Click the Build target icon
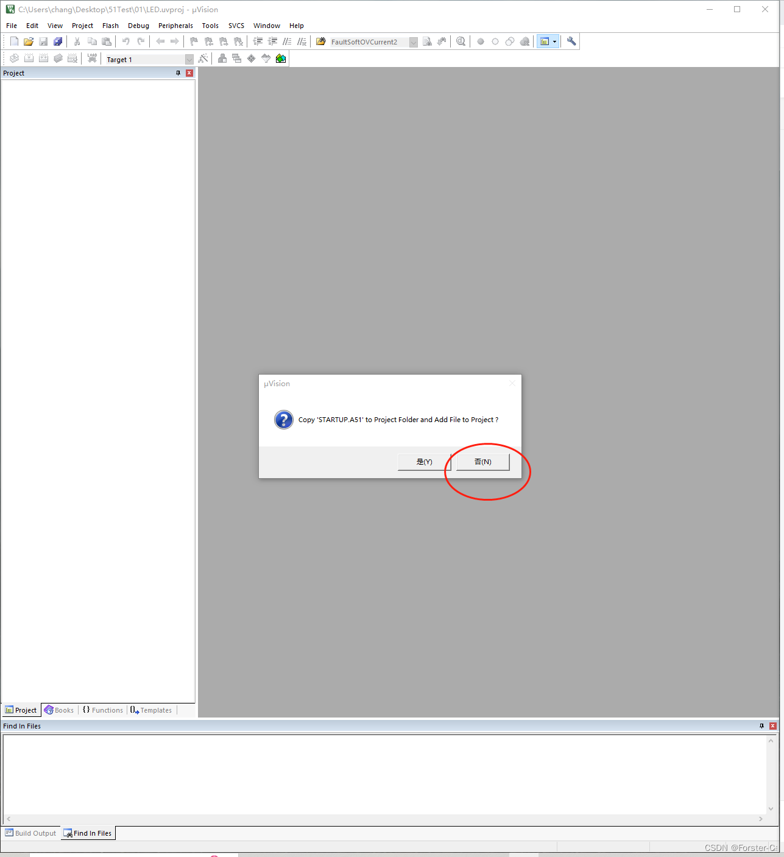The height and width of the screenshot is (857, 784). click(29, 58)
